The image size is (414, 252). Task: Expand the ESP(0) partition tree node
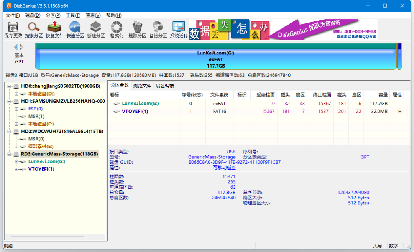coord(16,109)
